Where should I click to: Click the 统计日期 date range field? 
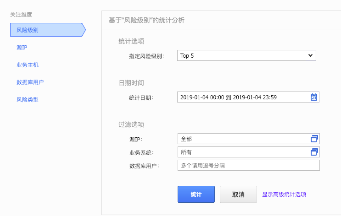pyautogui.click(x=242, y=97)
